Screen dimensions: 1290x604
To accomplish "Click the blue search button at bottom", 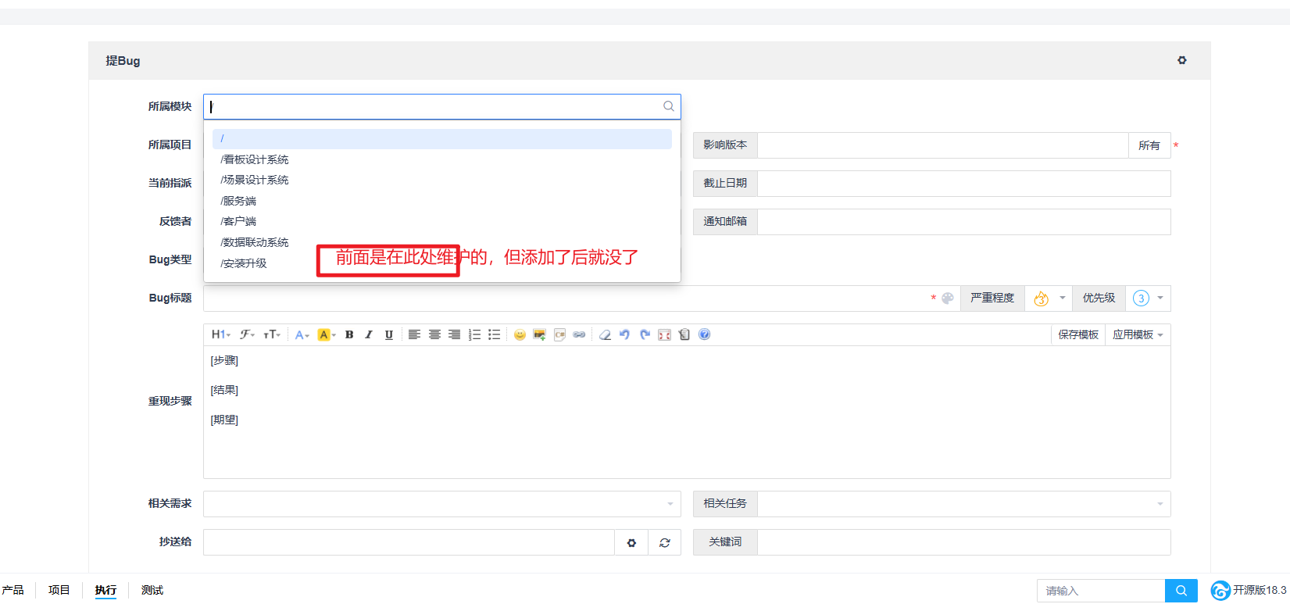I will [1181, 591].
